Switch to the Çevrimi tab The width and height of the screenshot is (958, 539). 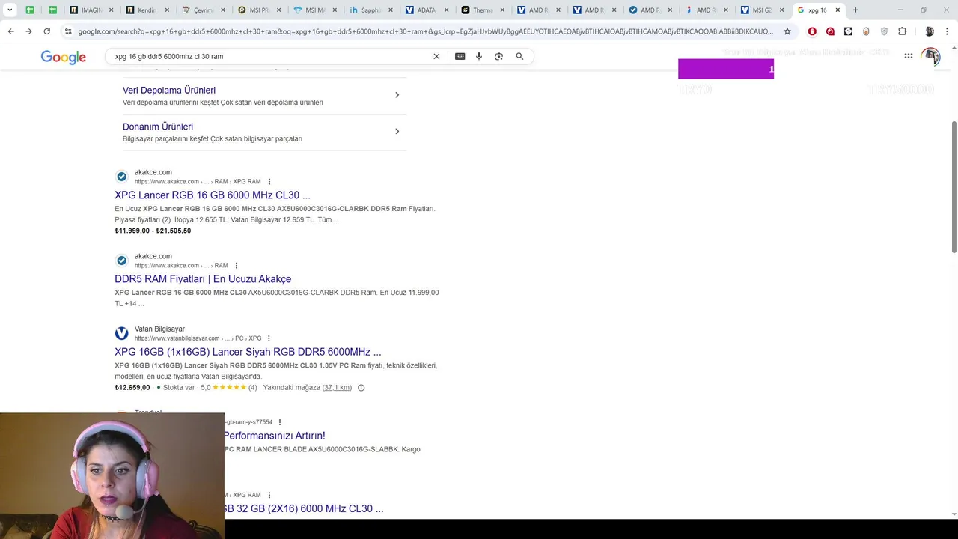tap(202, 10)
